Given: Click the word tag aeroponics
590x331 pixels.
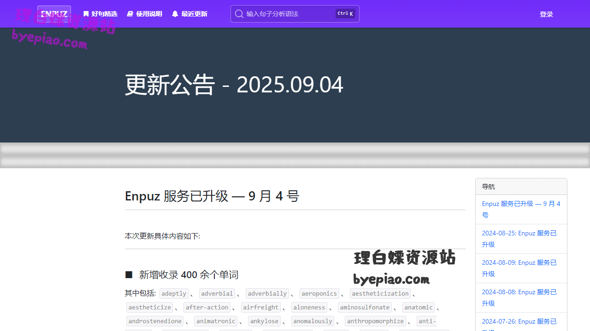Looking at the screenshot, I should tap(319, 294).
